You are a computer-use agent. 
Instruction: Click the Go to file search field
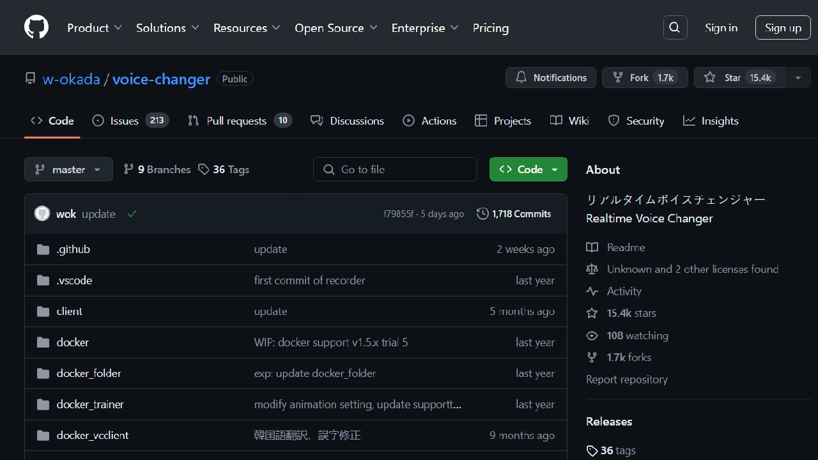[395, 169]
